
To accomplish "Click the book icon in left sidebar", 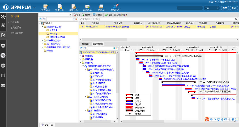I will (3, 76).
